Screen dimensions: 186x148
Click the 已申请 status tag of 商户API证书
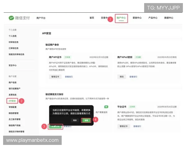click(x=67, y=57)
